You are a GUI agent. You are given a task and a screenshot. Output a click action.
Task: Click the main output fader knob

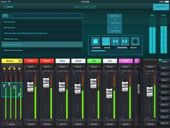[x=149, y=92]
